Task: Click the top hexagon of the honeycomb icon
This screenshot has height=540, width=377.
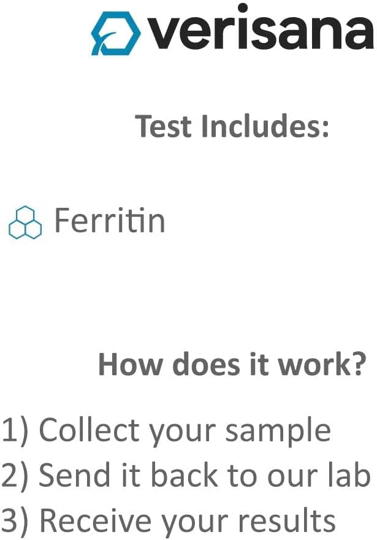Action: pos(26,215)
